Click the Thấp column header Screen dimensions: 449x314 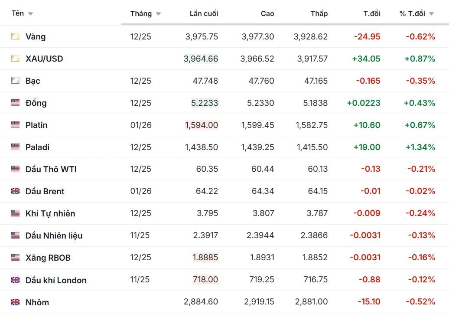pyautogui.click(x=319, y=13)
